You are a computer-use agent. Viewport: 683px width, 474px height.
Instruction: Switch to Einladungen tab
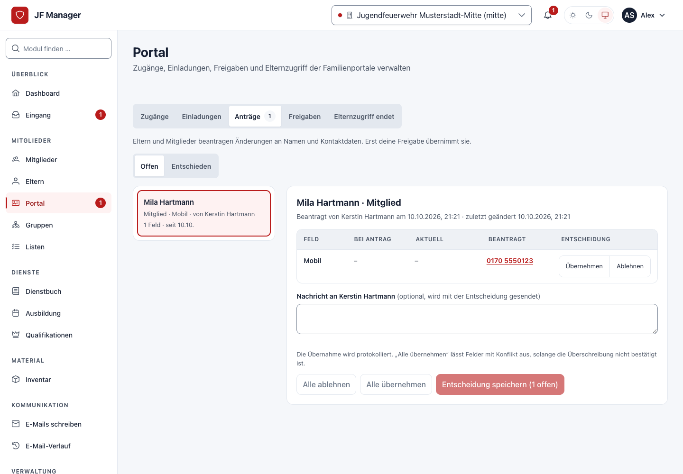(202, 116)
